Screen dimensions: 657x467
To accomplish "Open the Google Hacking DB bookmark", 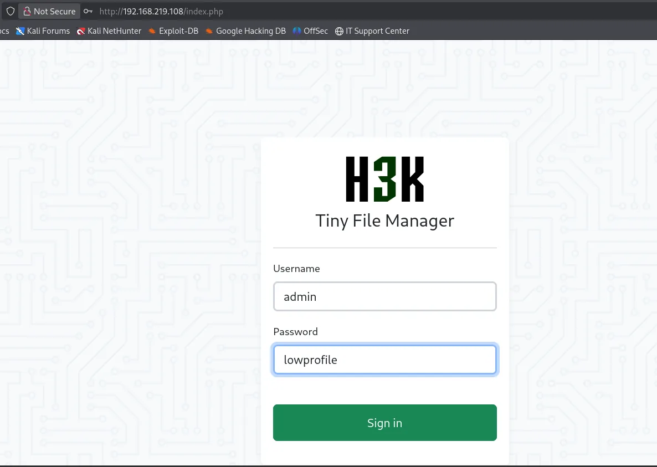I will point(245,31).
